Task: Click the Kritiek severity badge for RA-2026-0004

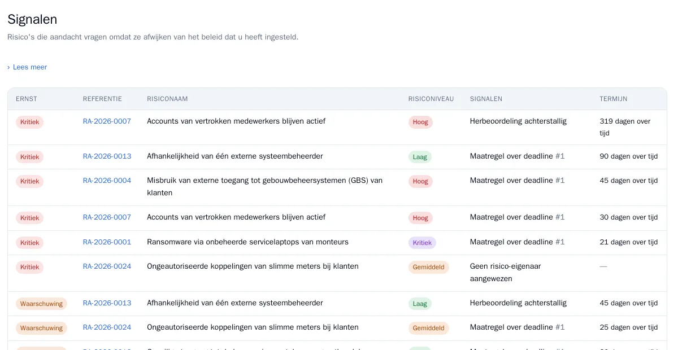Action: (29, 181)
